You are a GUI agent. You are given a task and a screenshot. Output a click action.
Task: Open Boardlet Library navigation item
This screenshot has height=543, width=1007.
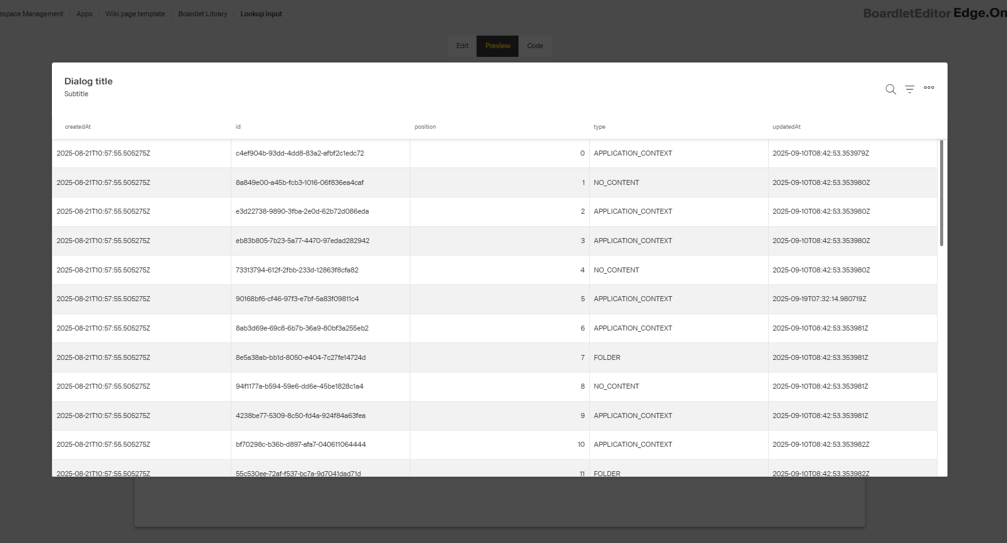pos(203,14)
